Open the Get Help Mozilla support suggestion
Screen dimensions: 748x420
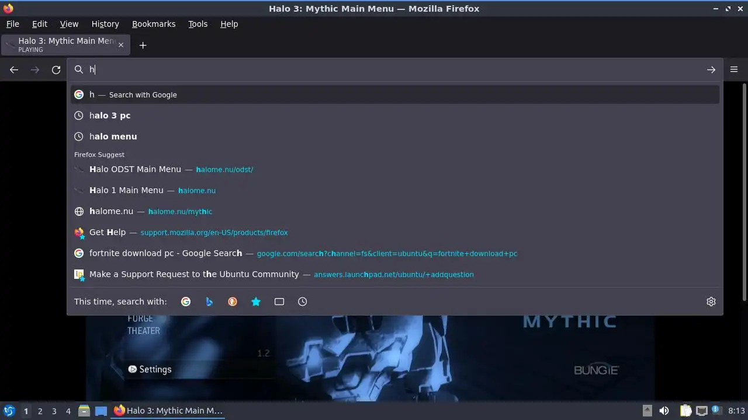tap(395, 232)
